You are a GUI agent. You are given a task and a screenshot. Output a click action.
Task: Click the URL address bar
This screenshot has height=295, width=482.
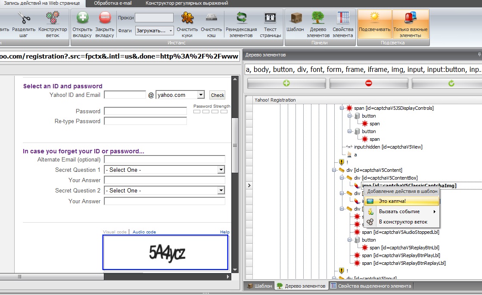pos(119,56)
